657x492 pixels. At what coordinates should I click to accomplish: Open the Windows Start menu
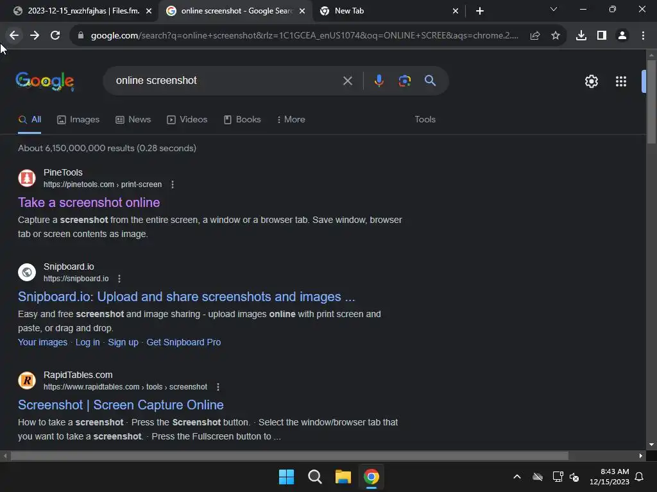pos(287,477)
